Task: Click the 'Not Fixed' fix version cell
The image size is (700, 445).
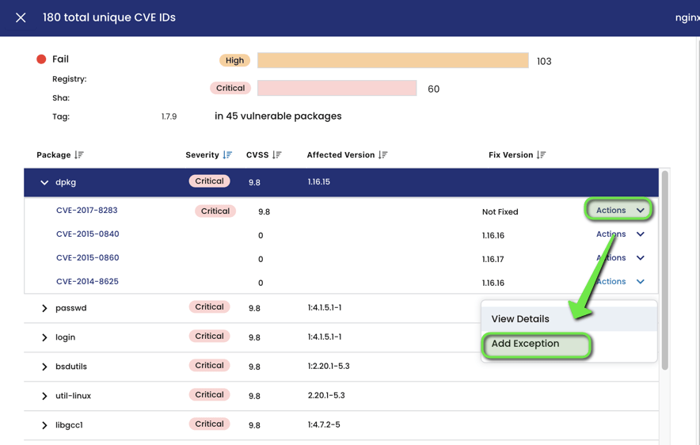Action: [500, 211]
